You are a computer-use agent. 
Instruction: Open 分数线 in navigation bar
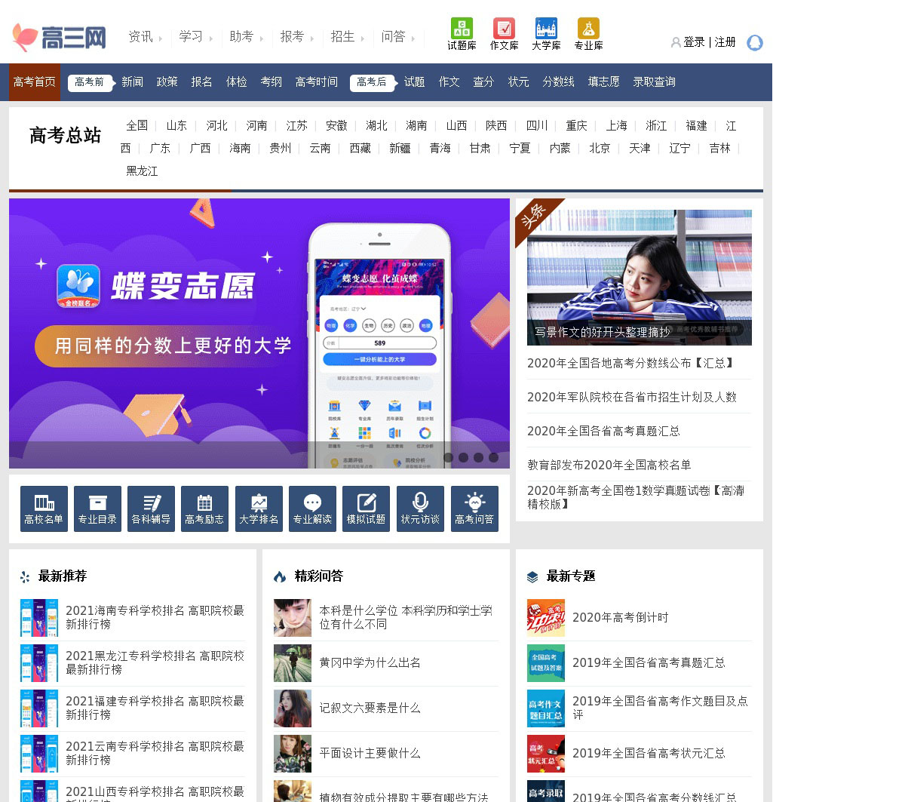[x=558, y=82]
